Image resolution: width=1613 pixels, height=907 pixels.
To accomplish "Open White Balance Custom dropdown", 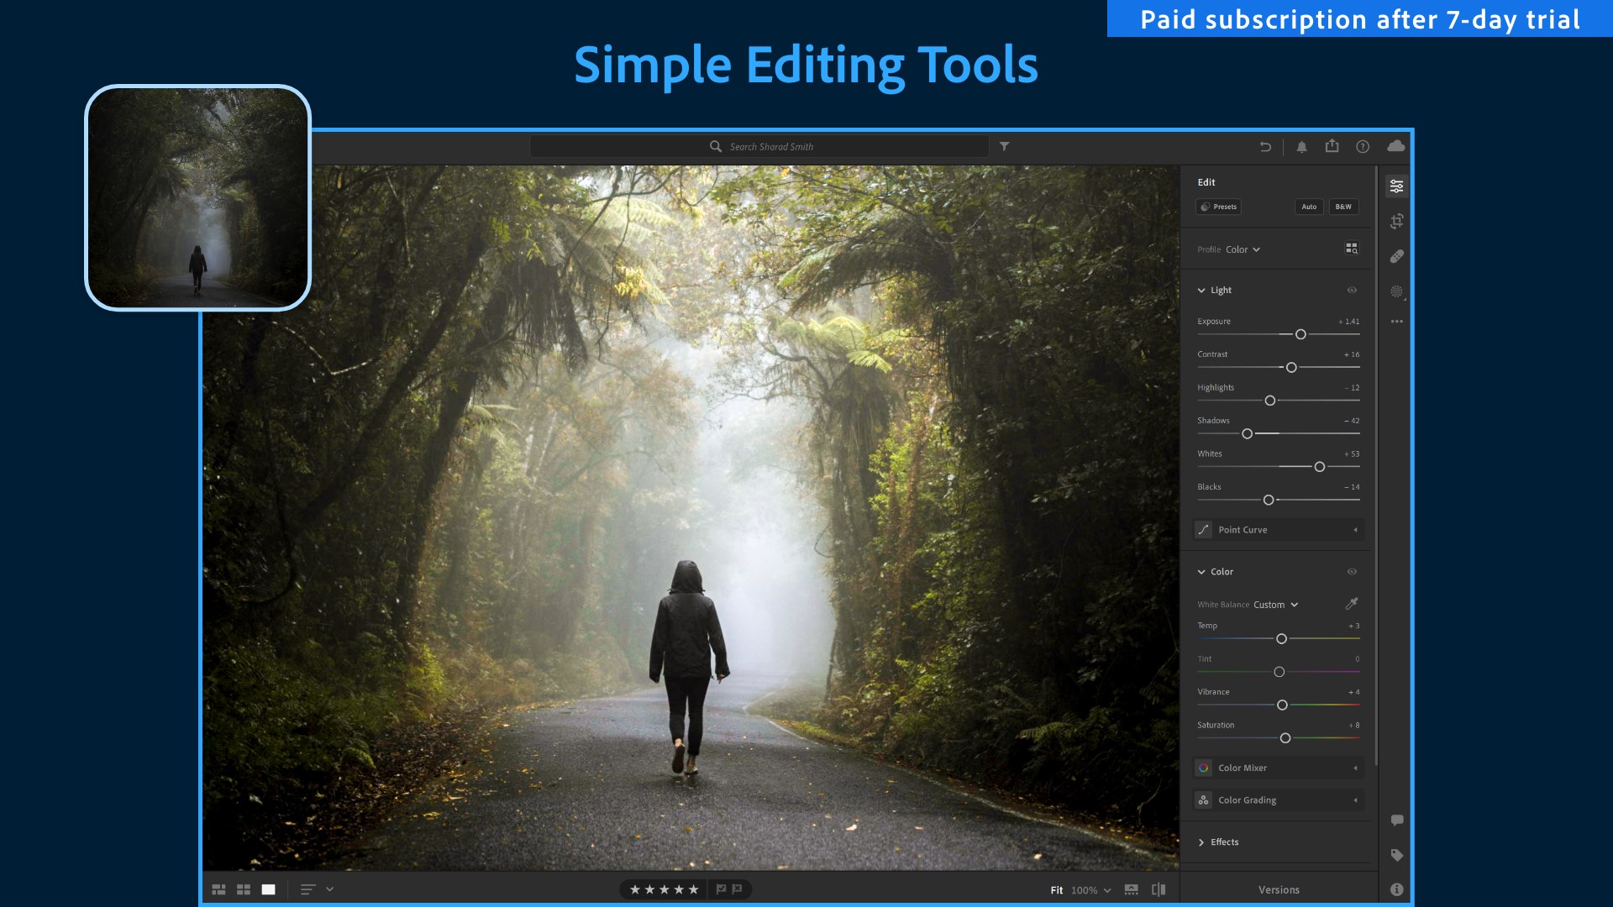I will coord(1275,605).
